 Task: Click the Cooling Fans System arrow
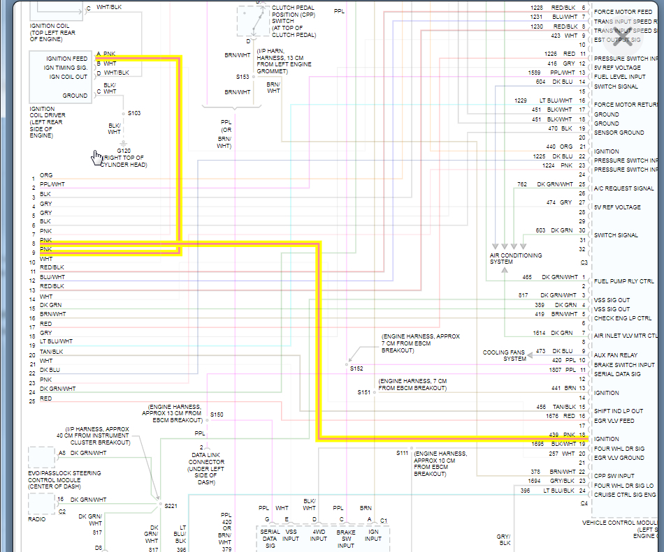(x=531, y=355)
